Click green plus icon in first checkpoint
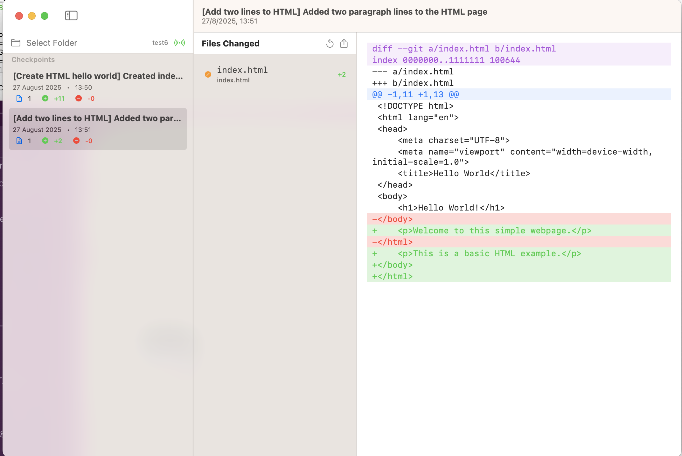 click(x=45, y=99)
